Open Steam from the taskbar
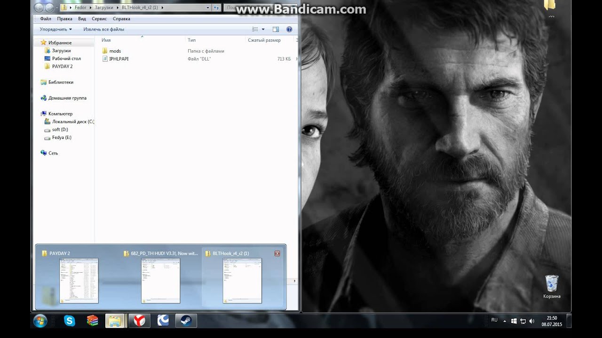The height and width of the screenshot is (338, 602). [186, 321]
